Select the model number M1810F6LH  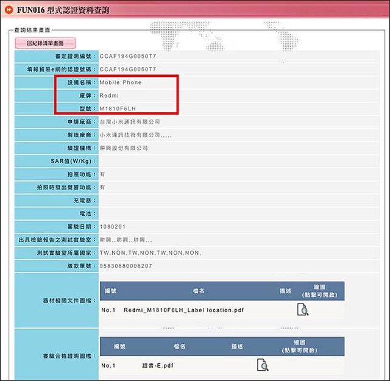coord(120,109)
